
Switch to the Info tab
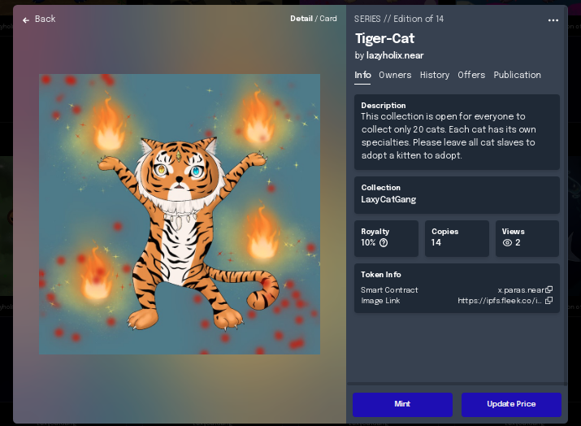[362, 76]
